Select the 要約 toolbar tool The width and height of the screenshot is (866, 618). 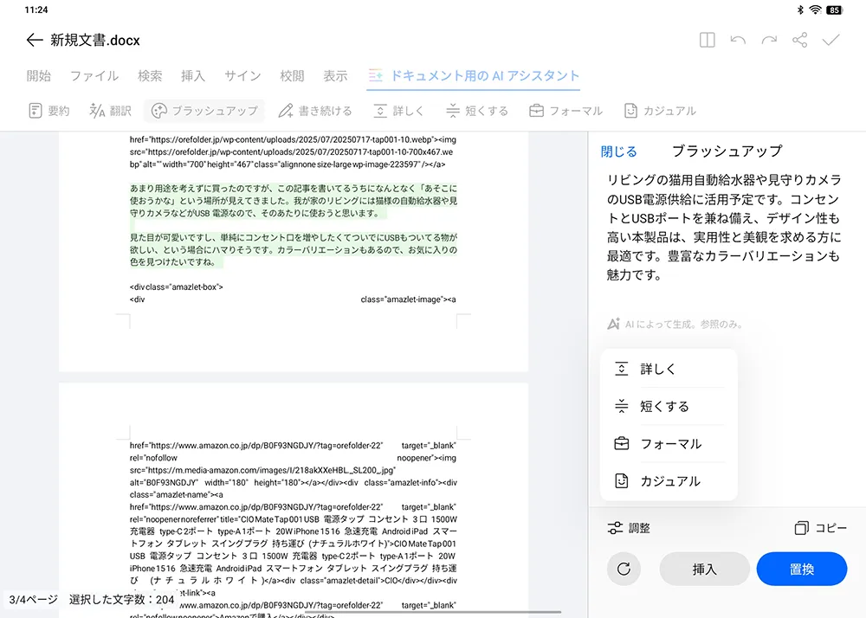49,111
